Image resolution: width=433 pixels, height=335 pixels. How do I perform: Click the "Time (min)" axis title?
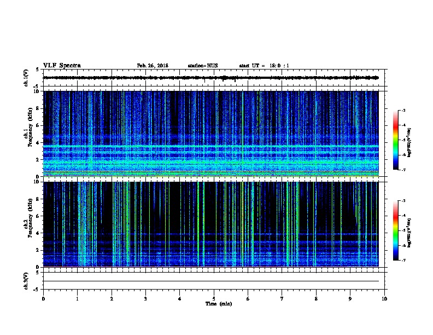(x=219, y=304)
